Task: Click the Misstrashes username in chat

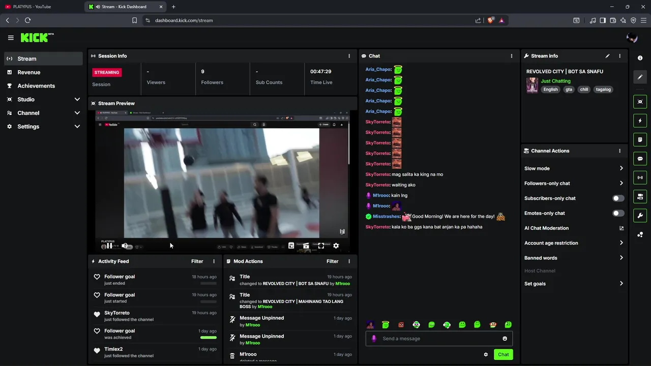Action: pos(387,217)
